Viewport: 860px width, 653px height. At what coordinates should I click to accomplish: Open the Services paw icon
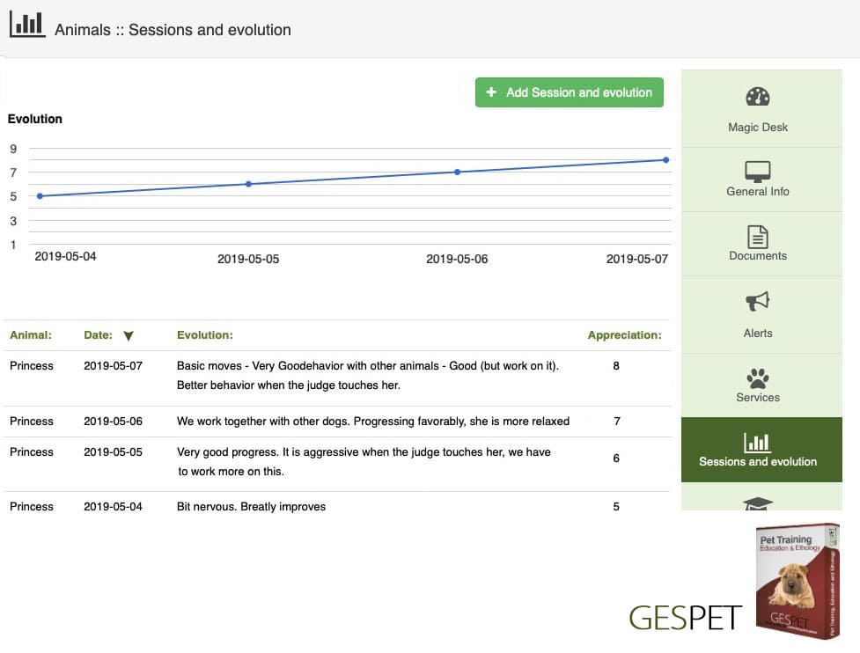tap(757, 378)
